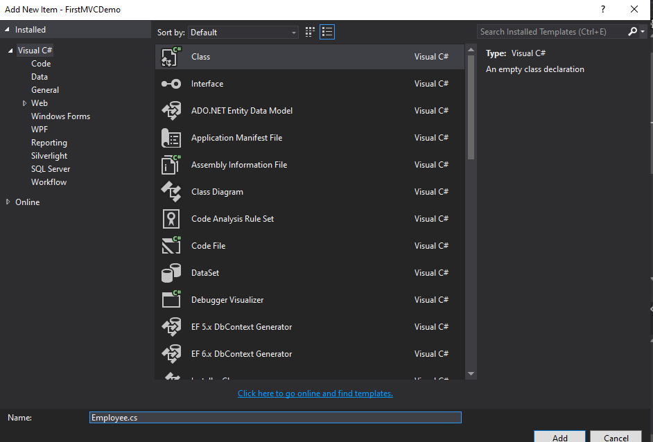
Task: Select the Online tree item
Action: (x=28, y=202)
